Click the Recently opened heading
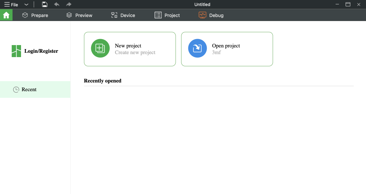 103,81
